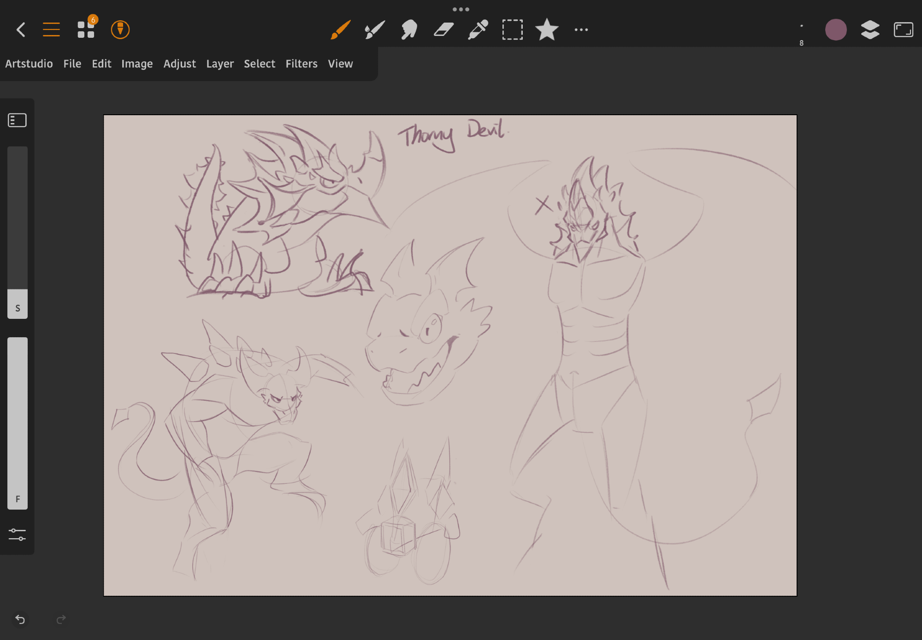Select the Eyedropper color picker tool

click(x=478, y=30)
